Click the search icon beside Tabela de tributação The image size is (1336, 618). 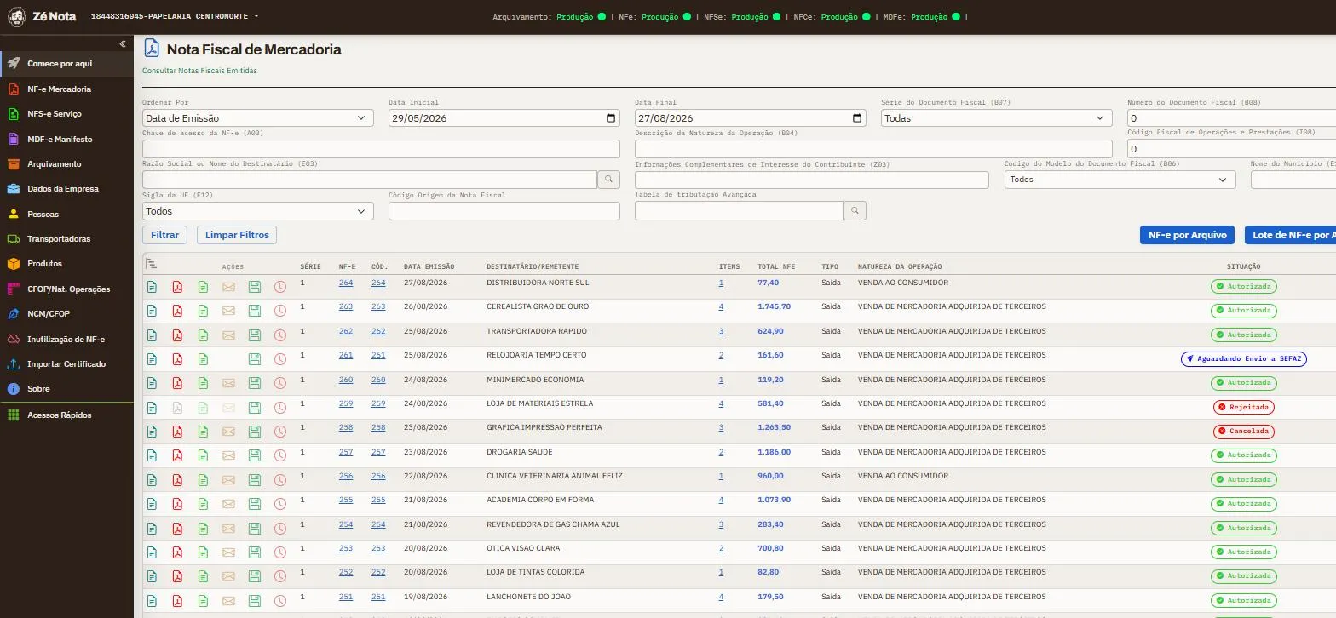point(855,210)
